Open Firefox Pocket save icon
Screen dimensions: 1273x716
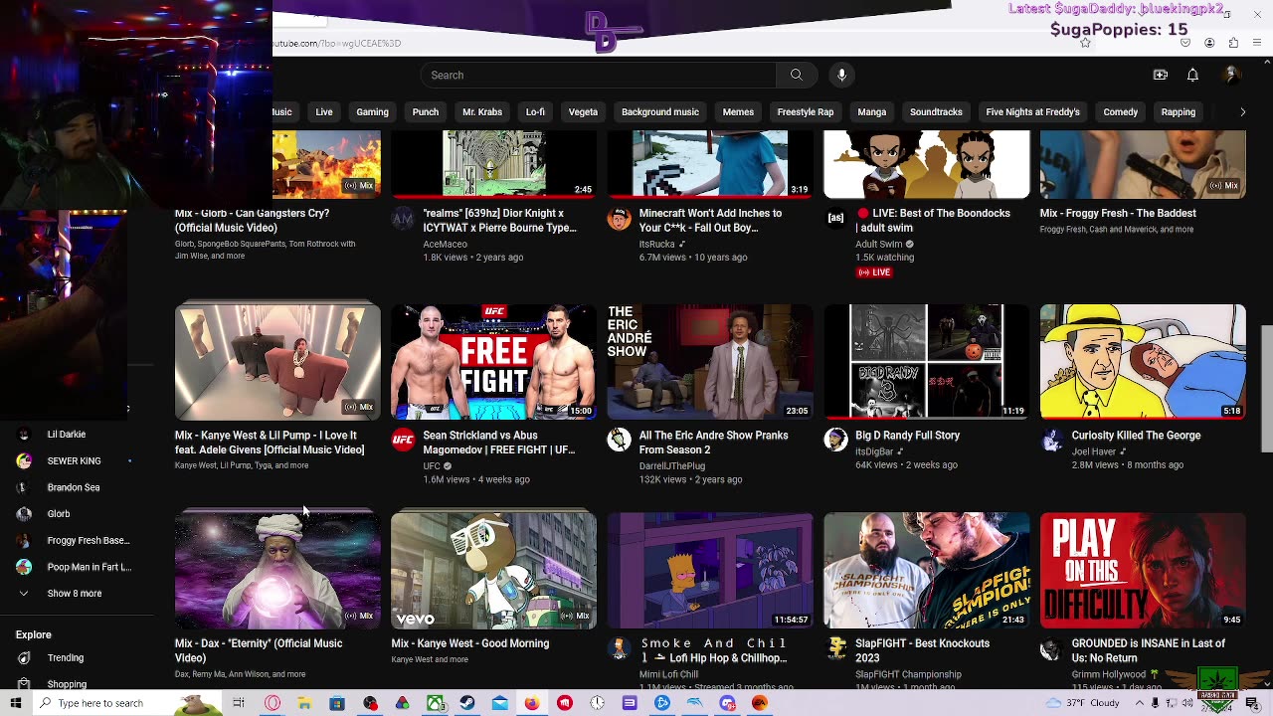(x=1185, y=43)
